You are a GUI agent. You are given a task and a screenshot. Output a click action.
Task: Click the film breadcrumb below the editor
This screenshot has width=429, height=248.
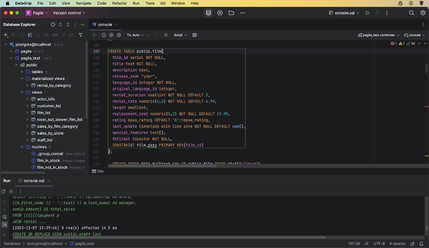[x=98, y=171]
